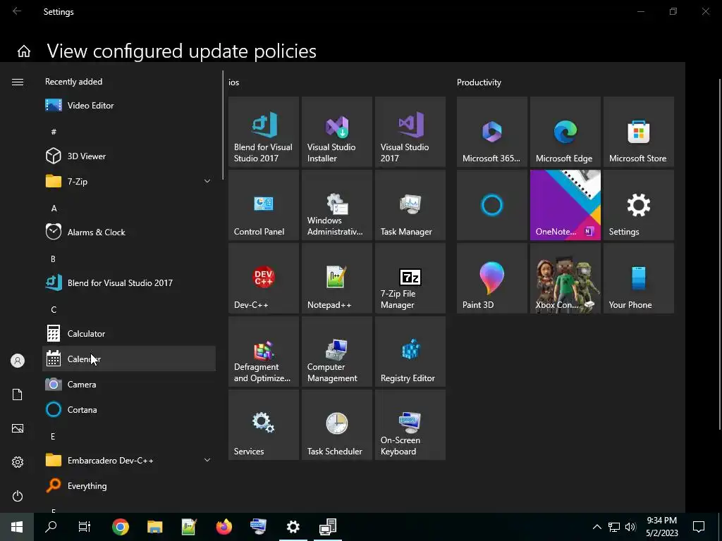Open Blend for Visual Studio 2017 tile

(264, 132)
